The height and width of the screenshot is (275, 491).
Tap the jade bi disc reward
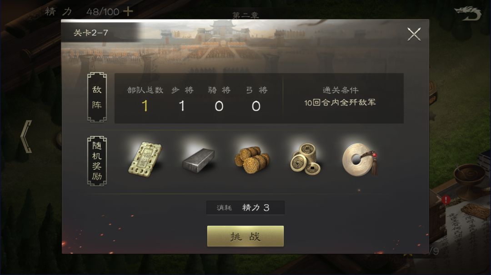point(360,159)
